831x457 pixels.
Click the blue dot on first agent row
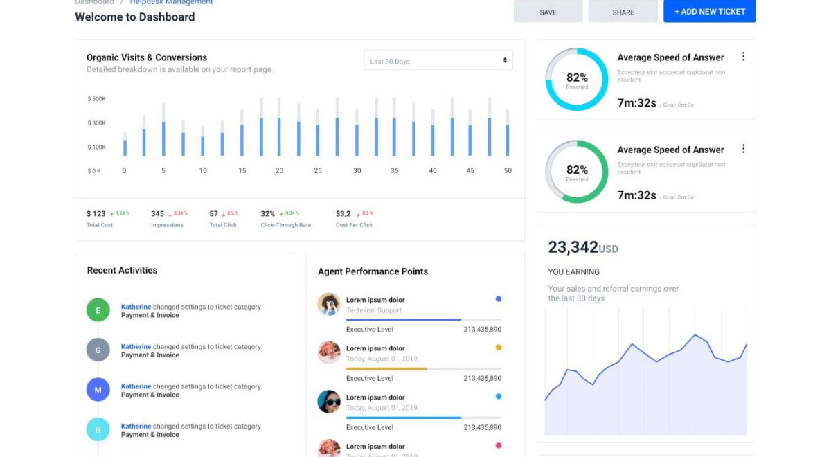click(498, 299)
